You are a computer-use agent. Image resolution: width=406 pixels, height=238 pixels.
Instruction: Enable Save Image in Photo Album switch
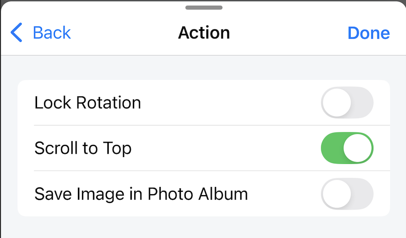[x=347, y=194]
